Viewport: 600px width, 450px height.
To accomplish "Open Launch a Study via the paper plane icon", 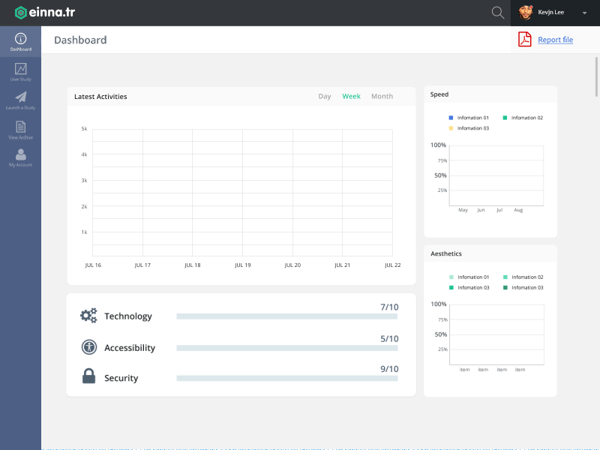I will point(20,99).
